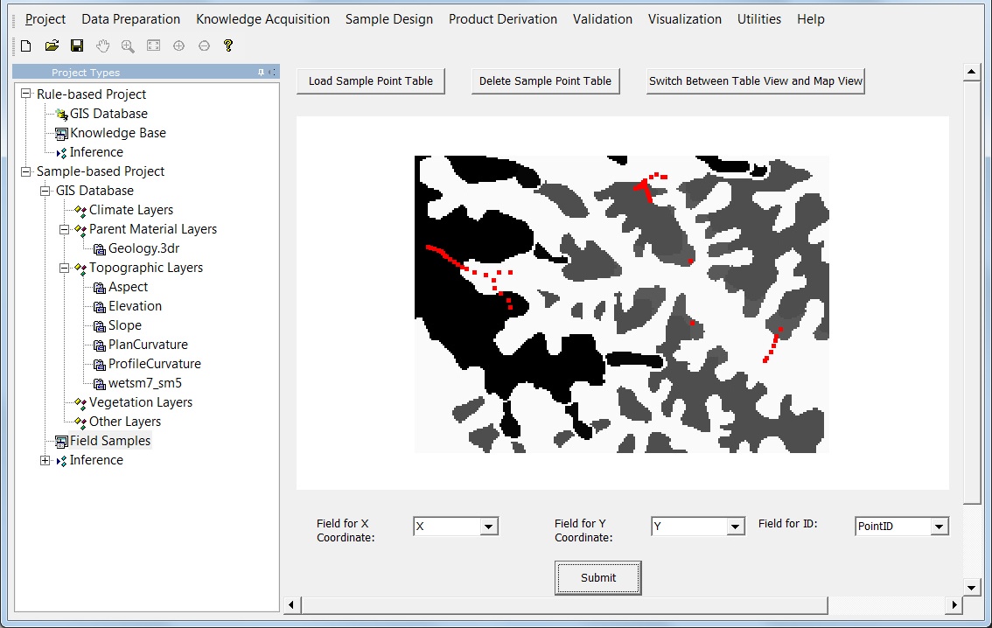Open the Sample Design menu
Image resolution: width=992 pixels, height=628 pixels.
389,19
